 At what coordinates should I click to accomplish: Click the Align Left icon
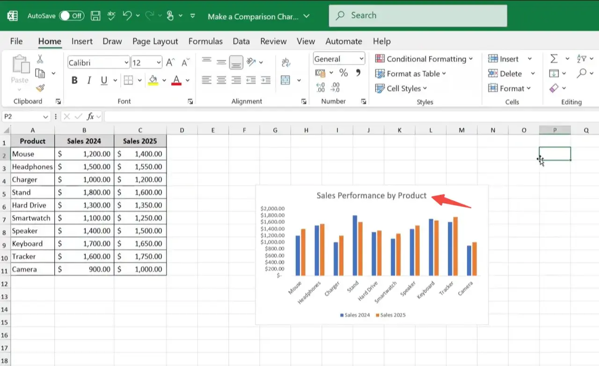[206, 80]
